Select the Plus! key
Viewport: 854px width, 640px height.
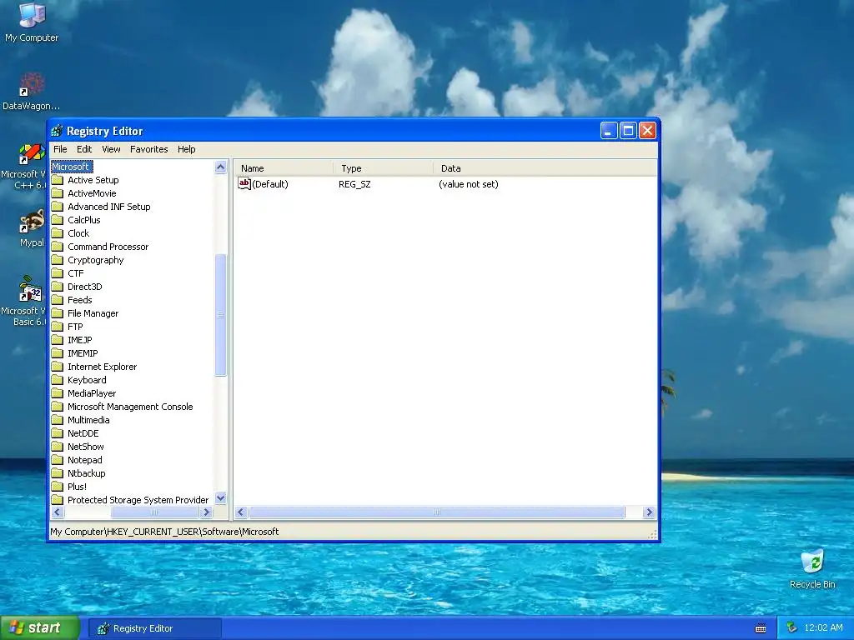coord(77,487)
